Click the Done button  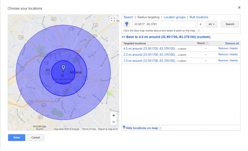(x=17, y=137)
